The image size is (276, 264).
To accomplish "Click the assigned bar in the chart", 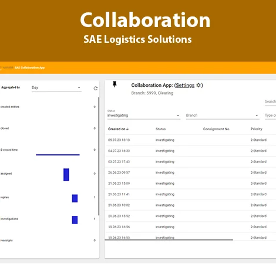I will [x=66, y=174].
